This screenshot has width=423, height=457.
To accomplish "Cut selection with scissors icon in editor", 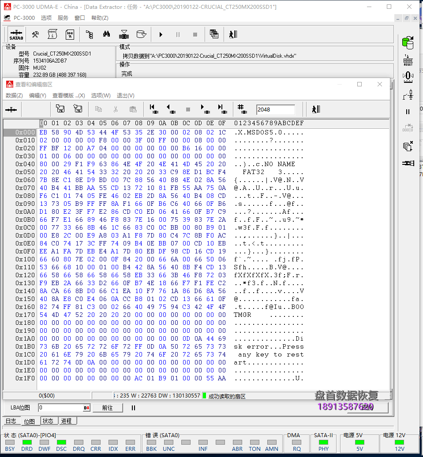I will [116, 109].
